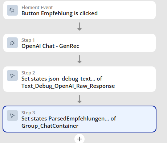Add a new step with the plus button
Screen dimensions: 167x143
pos(80,139)
